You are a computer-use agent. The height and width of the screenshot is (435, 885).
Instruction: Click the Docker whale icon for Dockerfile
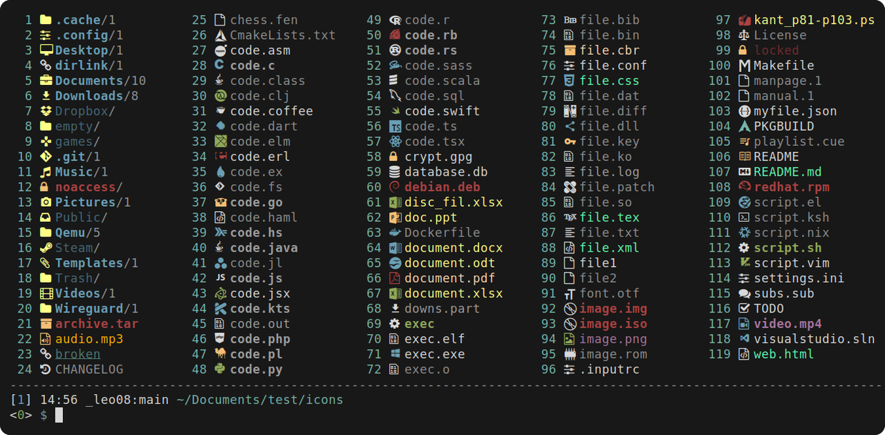[395, 233]
